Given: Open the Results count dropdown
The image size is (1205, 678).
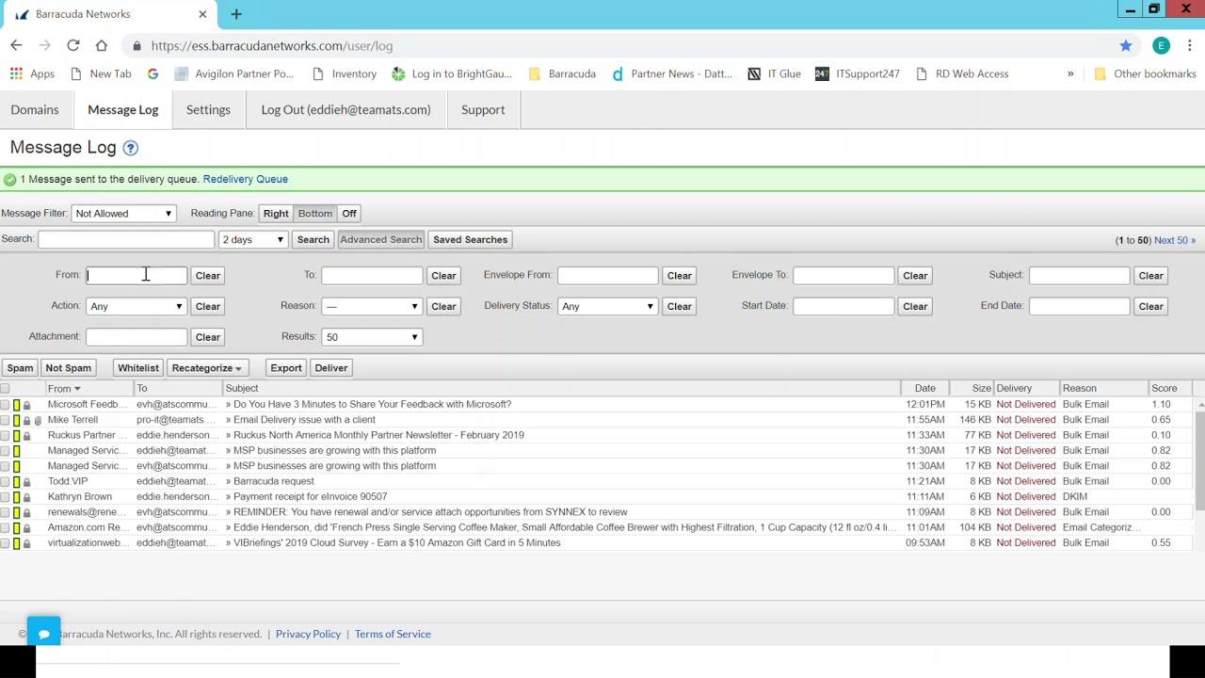Looking at the screenshot, I should click(x=372, y=337).
